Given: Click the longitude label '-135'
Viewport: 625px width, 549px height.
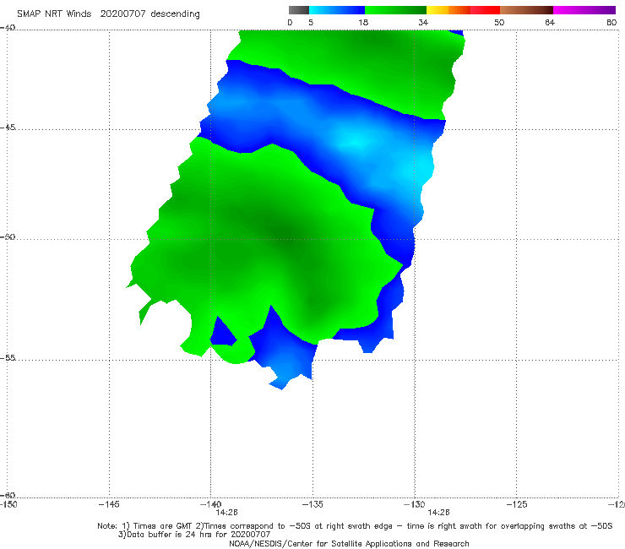Looking at the screenshot, I should (312, 504).
